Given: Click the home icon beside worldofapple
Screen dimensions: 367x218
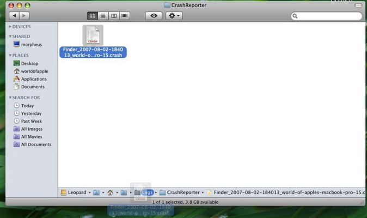Looking at the screenshot, I should 17,71.
